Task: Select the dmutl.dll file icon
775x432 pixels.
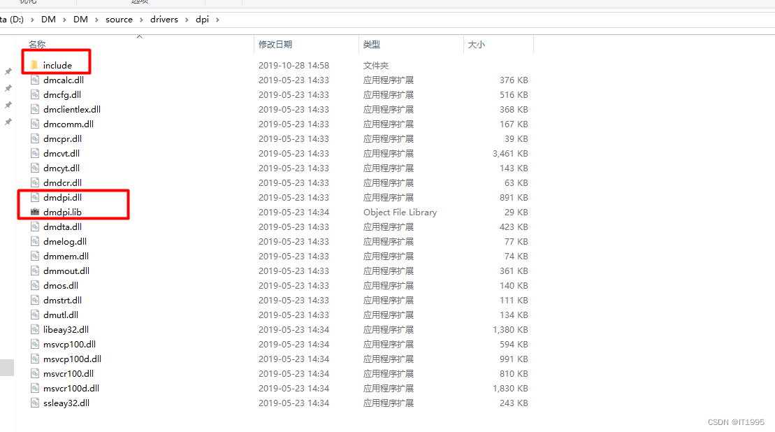Action: tap(34, 315)
